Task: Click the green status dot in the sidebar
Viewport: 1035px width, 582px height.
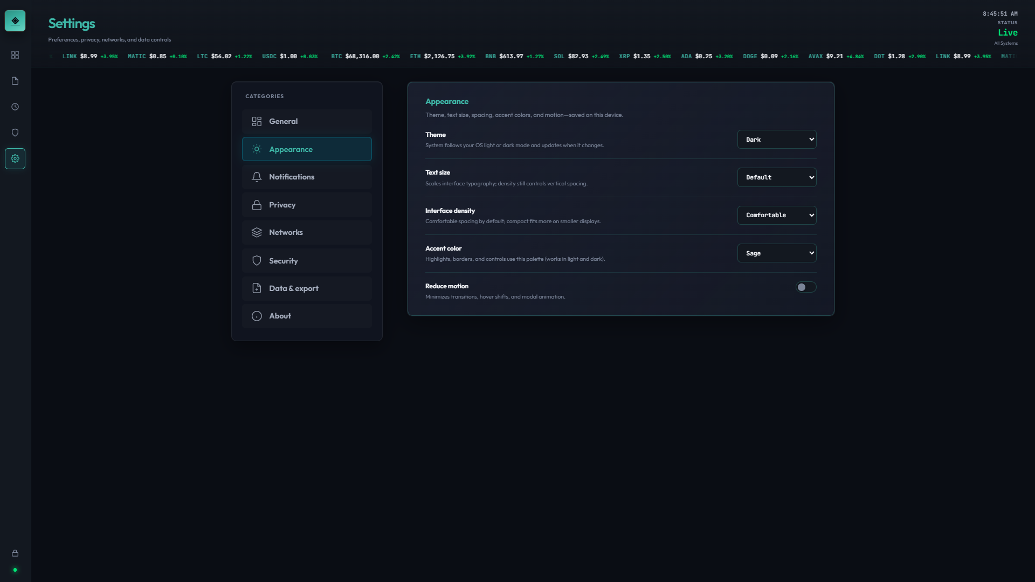Action: point(15,570)
